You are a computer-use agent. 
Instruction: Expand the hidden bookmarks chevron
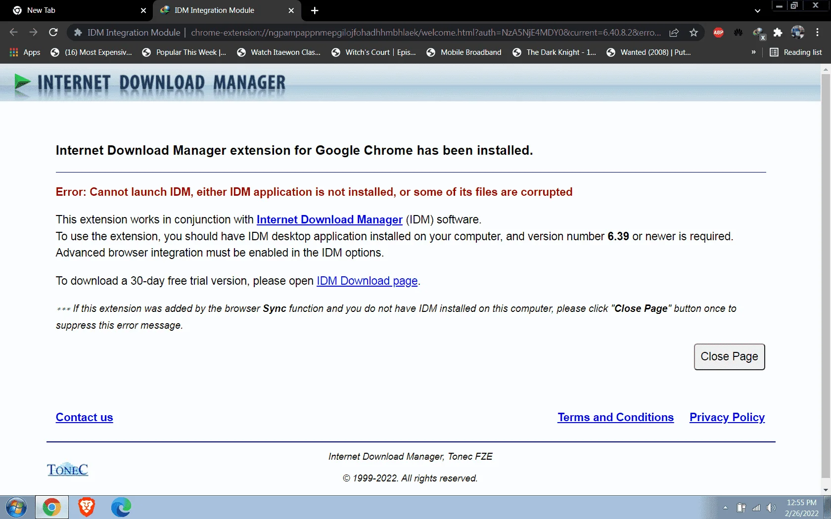click(x=753, y=52)
